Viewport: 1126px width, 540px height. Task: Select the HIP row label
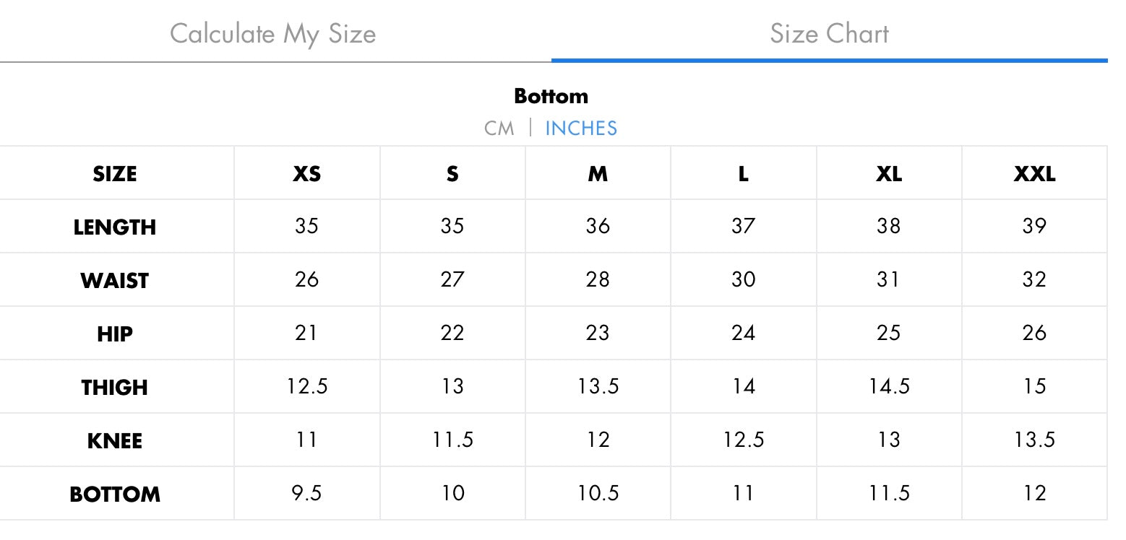115,334
